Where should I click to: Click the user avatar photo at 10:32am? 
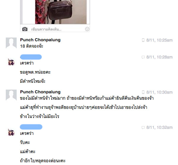[x=11, y=132]
